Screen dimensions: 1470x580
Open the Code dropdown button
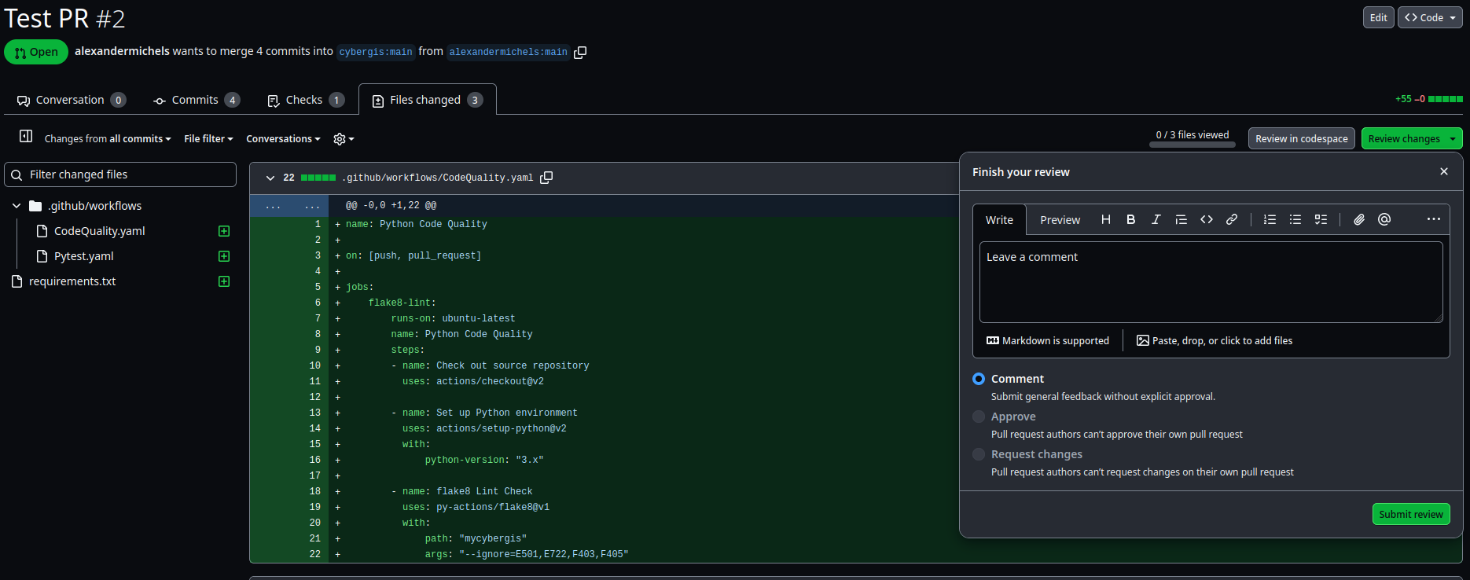[1430, 17]
